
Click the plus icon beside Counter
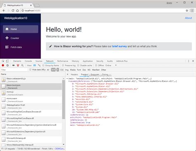click(7, 38)
